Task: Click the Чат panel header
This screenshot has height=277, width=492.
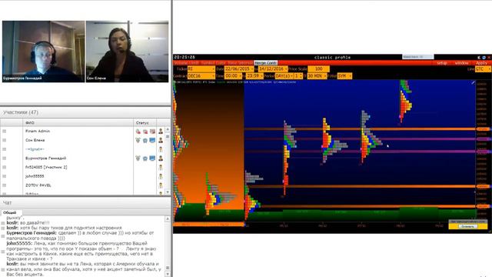Action: tap(85, 203)
